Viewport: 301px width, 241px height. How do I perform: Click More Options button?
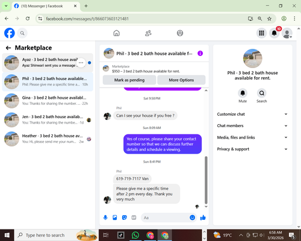pos(181,80)
